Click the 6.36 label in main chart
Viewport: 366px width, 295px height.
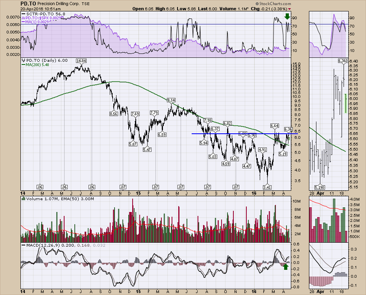pos(288,129)
